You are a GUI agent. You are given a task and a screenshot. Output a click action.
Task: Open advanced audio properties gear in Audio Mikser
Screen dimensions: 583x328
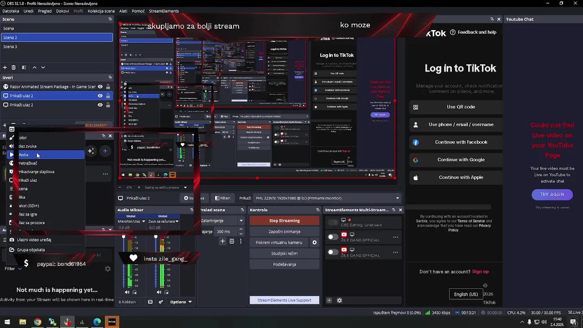coord(161,302)
